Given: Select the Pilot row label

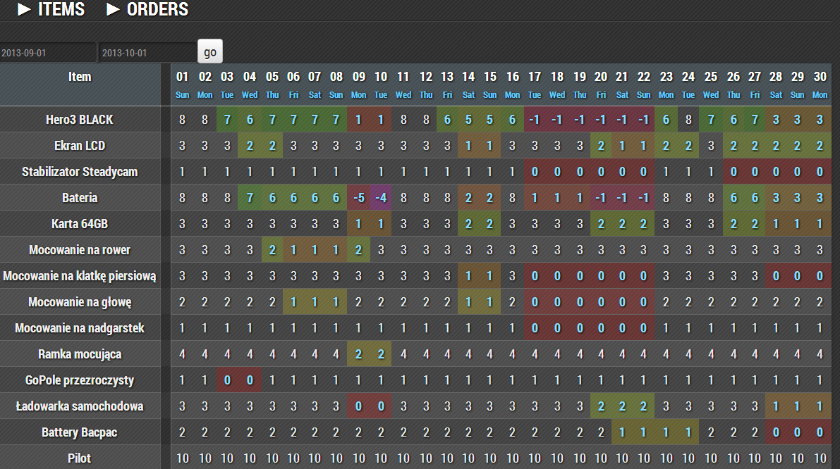Looking at the screenshot, I should 80,458.
